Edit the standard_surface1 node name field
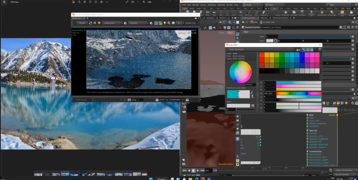Viewport: 358px width, 180px height. coord(299,27)
